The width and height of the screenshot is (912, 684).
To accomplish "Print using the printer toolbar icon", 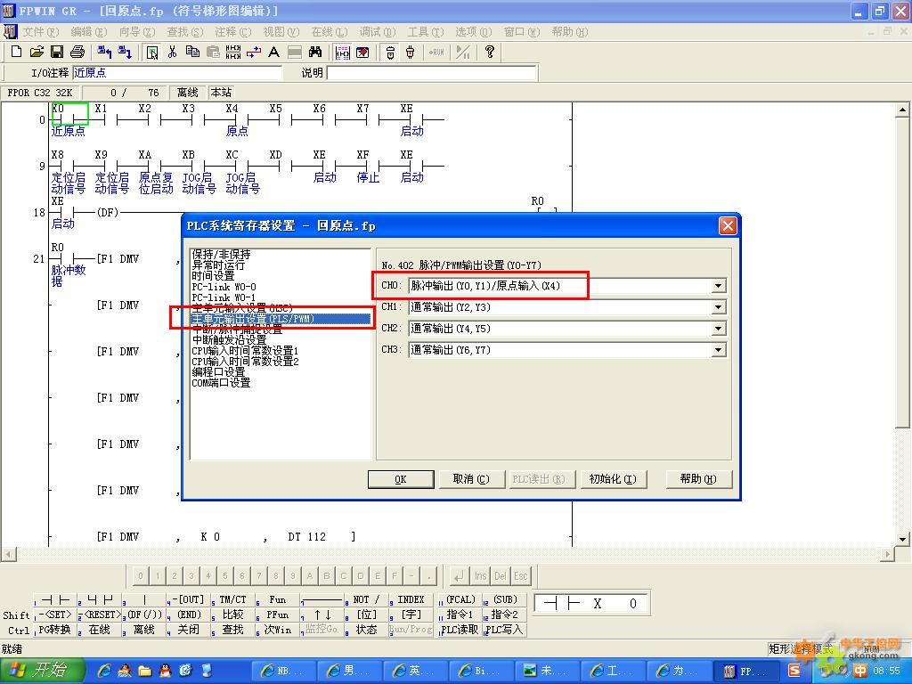I will [77, 53].
